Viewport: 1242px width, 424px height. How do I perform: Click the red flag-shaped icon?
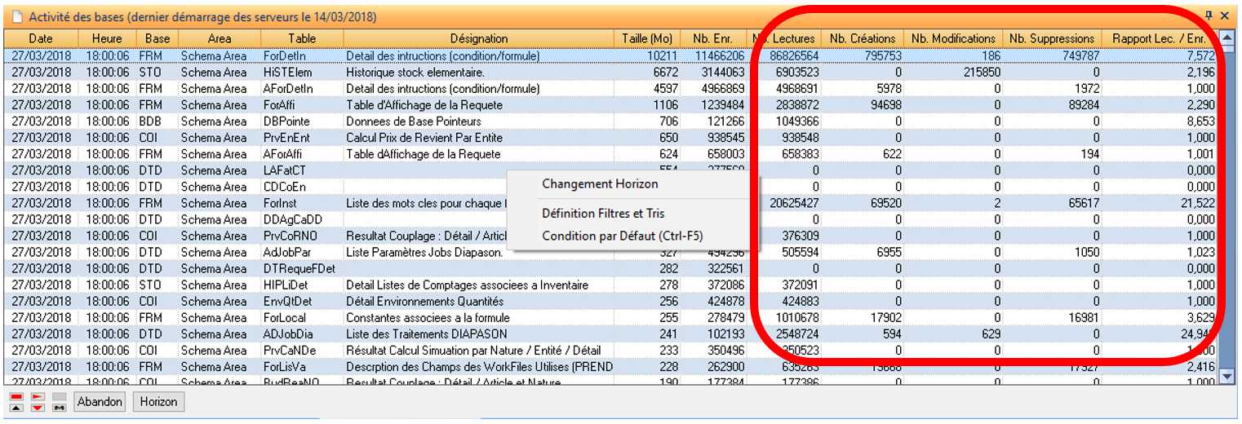tap(38, 396)
